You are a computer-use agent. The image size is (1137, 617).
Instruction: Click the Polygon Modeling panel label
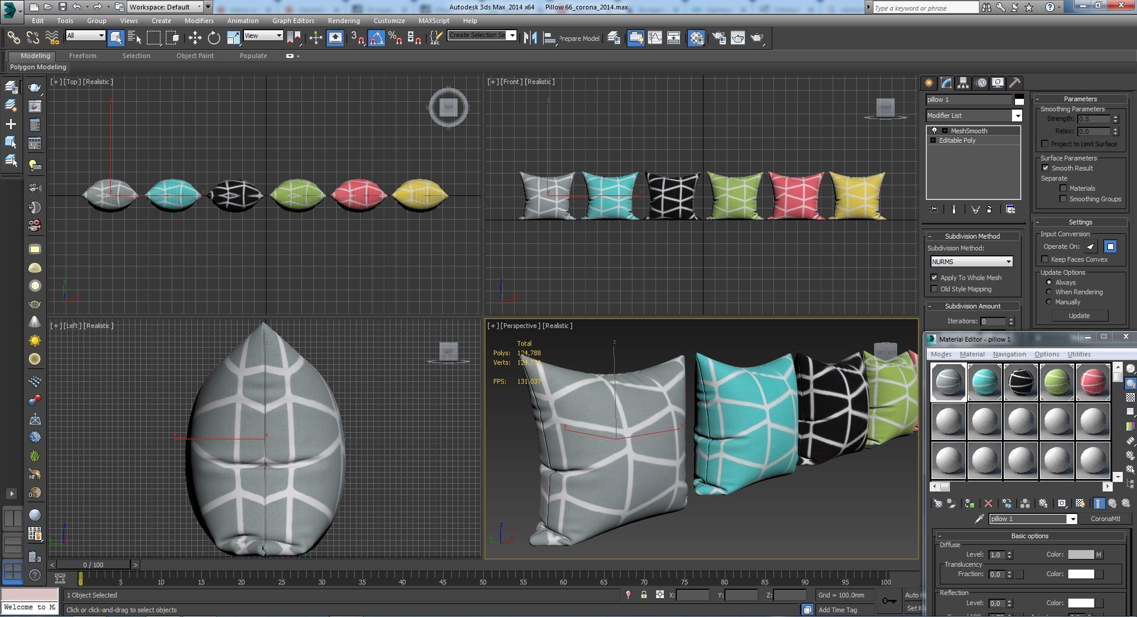(38, 67)
